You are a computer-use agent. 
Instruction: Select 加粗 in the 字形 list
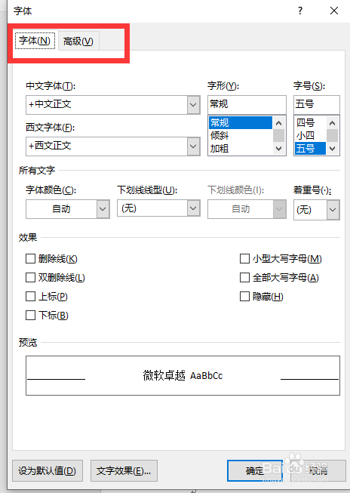tap(220, 149)
